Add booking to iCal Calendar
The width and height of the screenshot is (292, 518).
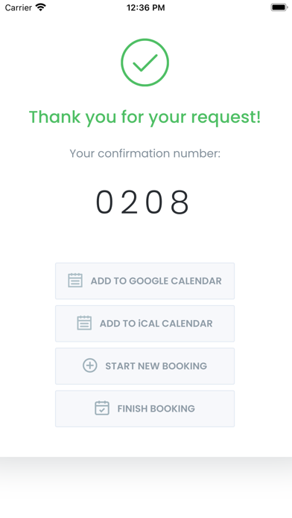pyautogui.click(x=145, y=324)
